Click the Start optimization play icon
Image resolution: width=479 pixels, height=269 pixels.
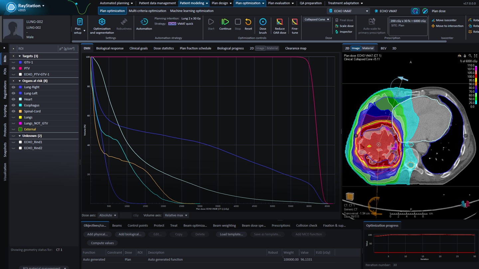click(211, 22)
